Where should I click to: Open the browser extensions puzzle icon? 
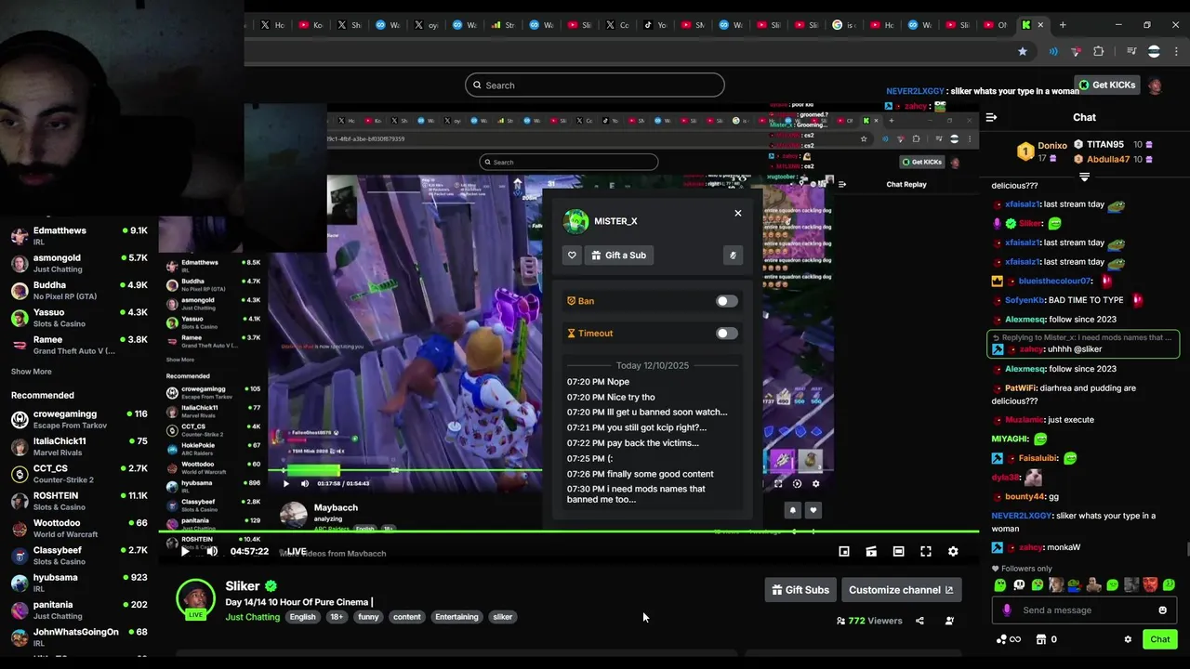[x=1098, y=52]
